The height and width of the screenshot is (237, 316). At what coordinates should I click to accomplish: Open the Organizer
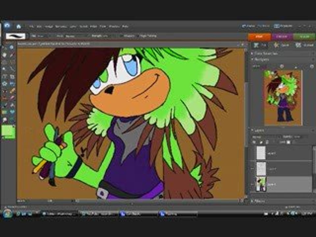tap(283, 26)
